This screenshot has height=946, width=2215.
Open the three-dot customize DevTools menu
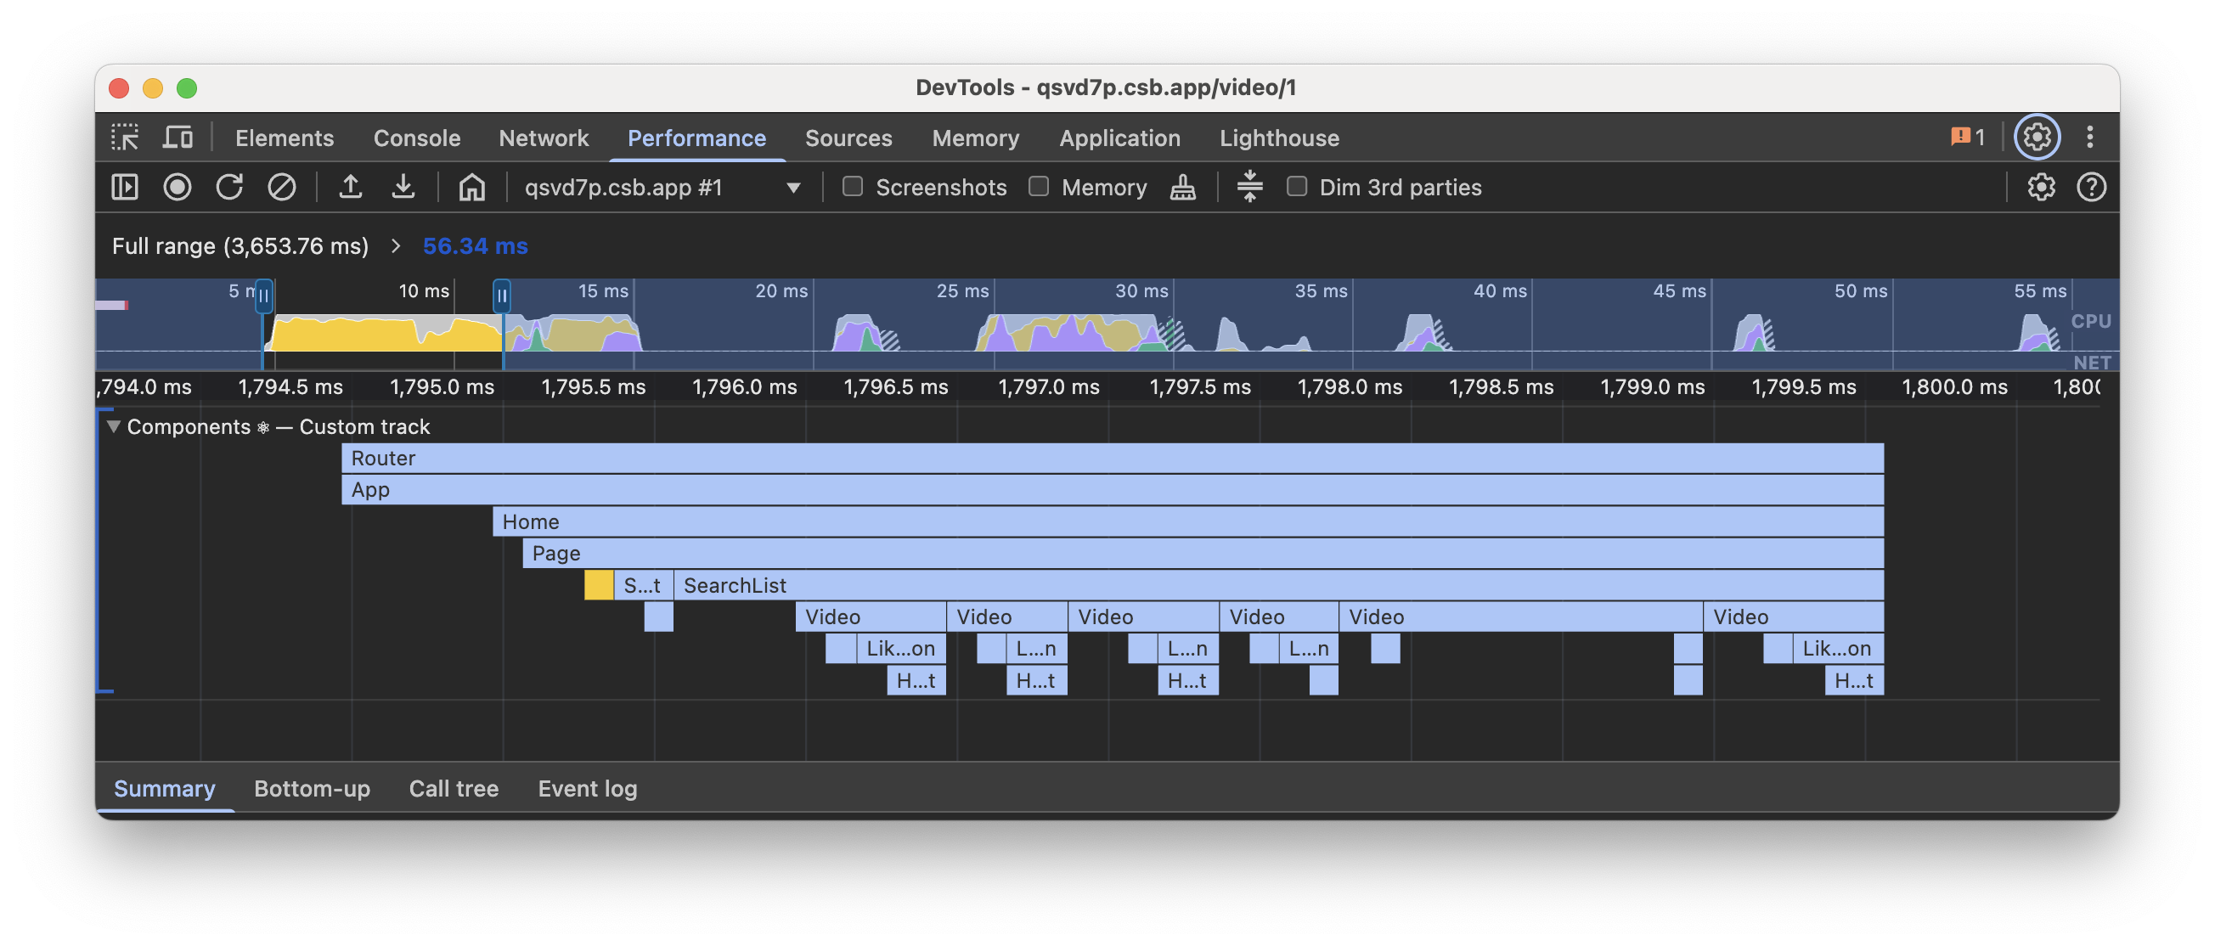pyautogui.click(x=2091, y=137)
